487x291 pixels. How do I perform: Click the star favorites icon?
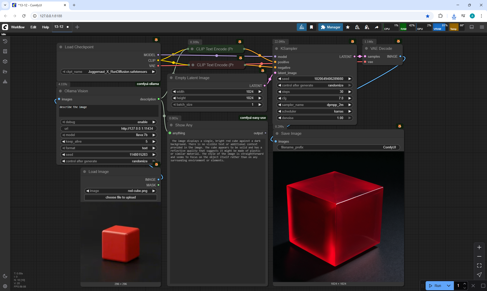(348, 27)
